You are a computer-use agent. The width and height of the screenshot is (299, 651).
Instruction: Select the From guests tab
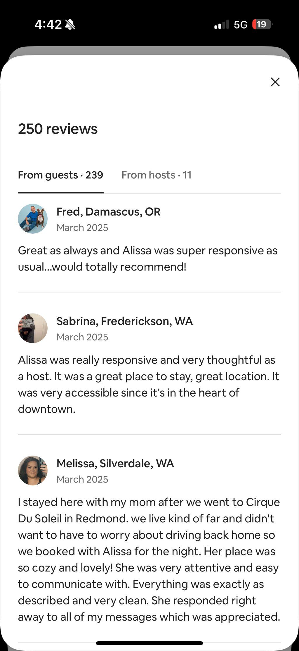60,175
